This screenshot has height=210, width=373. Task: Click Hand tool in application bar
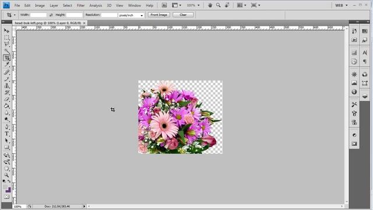click(x=210, y=5)
